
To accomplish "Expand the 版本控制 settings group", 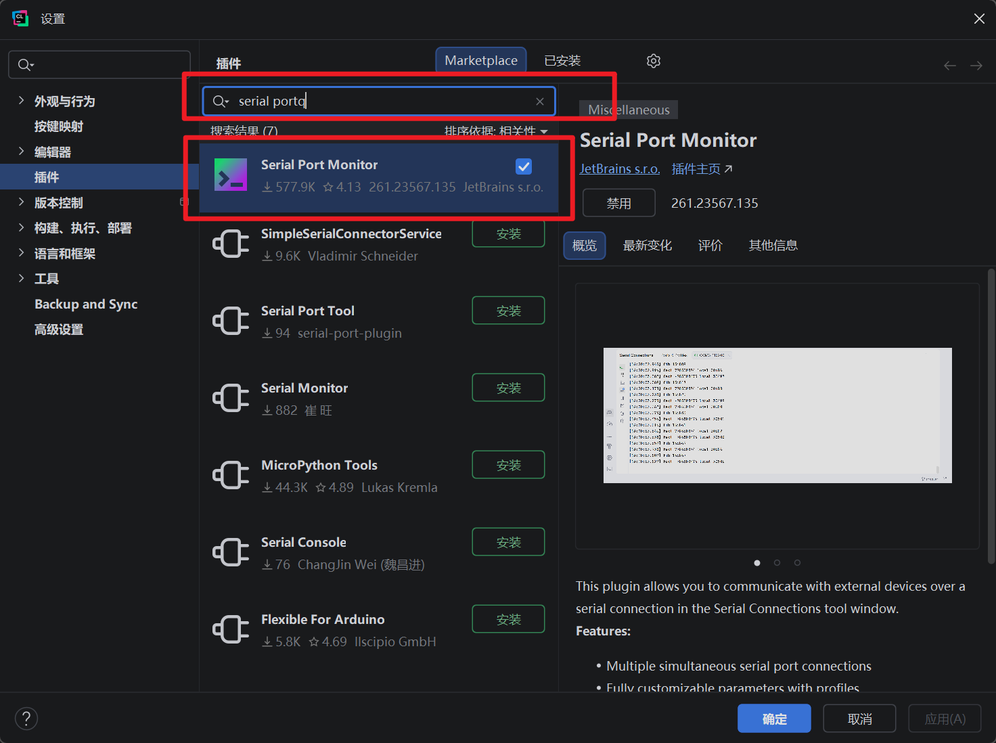I will tap(21, 202).
